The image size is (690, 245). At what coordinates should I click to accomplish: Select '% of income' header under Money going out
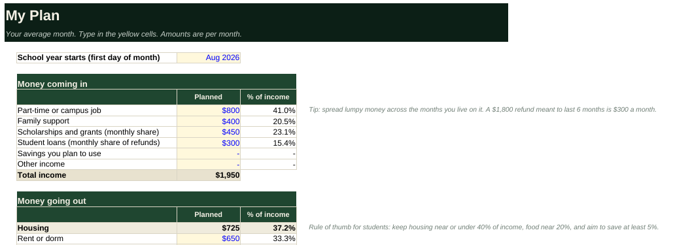[268, 215]
